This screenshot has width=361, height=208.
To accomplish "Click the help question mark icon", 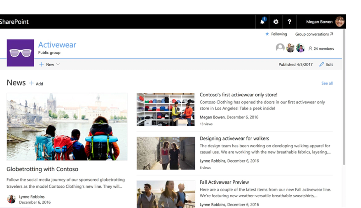I will [289, 22].
